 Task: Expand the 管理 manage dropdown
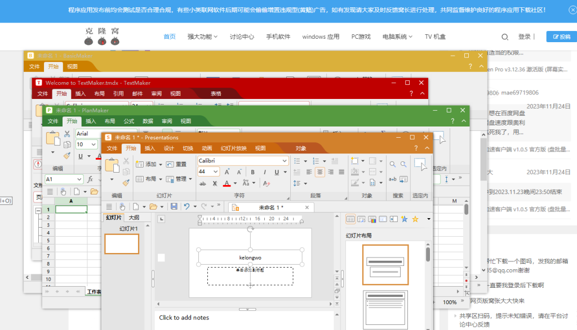[x=190, y=179]
